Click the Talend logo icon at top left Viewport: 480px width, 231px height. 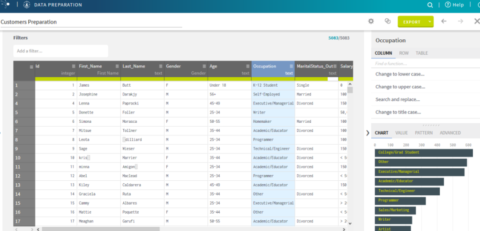click(6, 5)
